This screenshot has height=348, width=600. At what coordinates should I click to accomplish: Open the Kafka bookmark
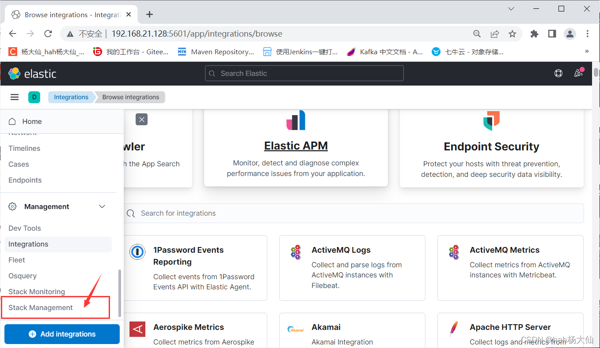(385, 52)
